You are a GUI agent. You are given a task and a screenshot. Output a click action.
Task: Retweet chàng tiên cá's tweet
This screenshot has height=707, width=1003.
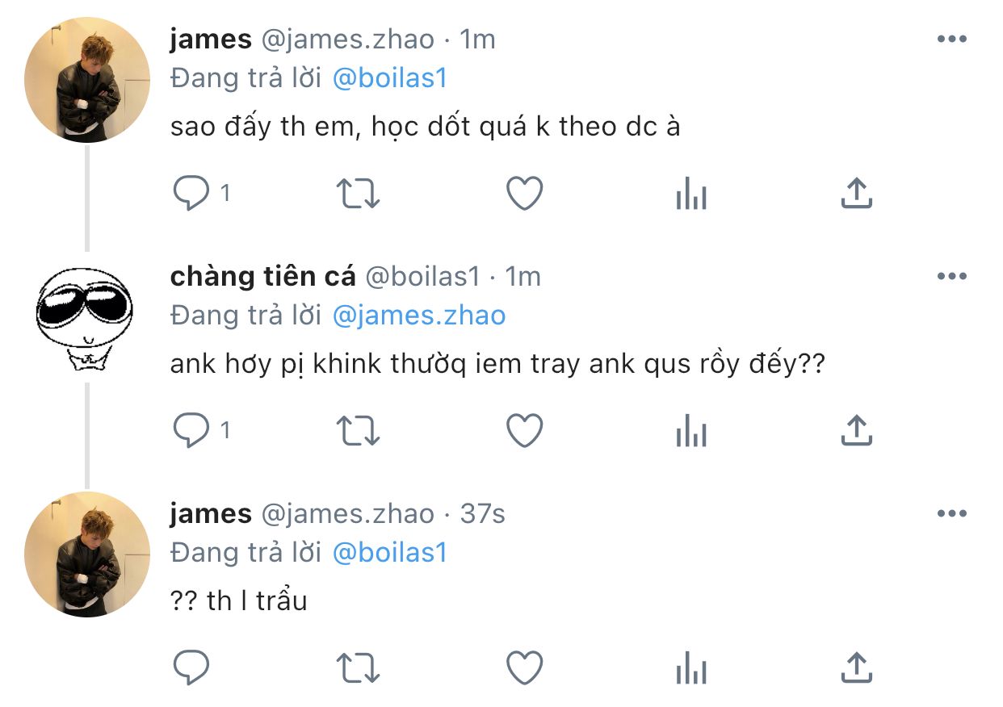[358, 431]
